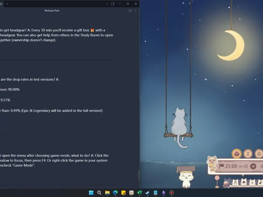Click the gift box emoji in text
The image size is (263, 197).
tap(92, 30)
